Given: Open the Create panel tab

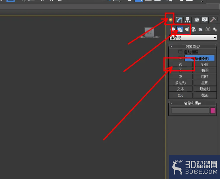Looking at the screenshot, I should tap(170, 20).
